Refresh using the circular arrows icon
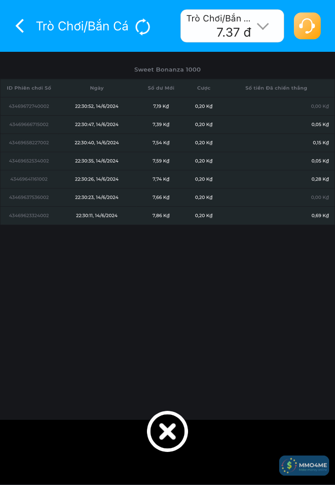335x485 pixels. 143,27
